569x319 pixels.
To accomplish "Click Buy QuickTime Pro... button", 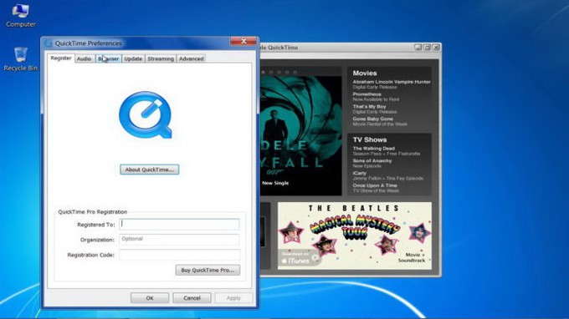I will [x=208, y=270].
